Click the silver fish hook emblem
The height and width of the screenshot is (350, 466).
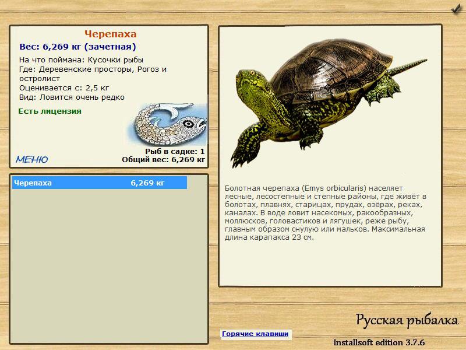pyautogui.click(x=168, y=124)
